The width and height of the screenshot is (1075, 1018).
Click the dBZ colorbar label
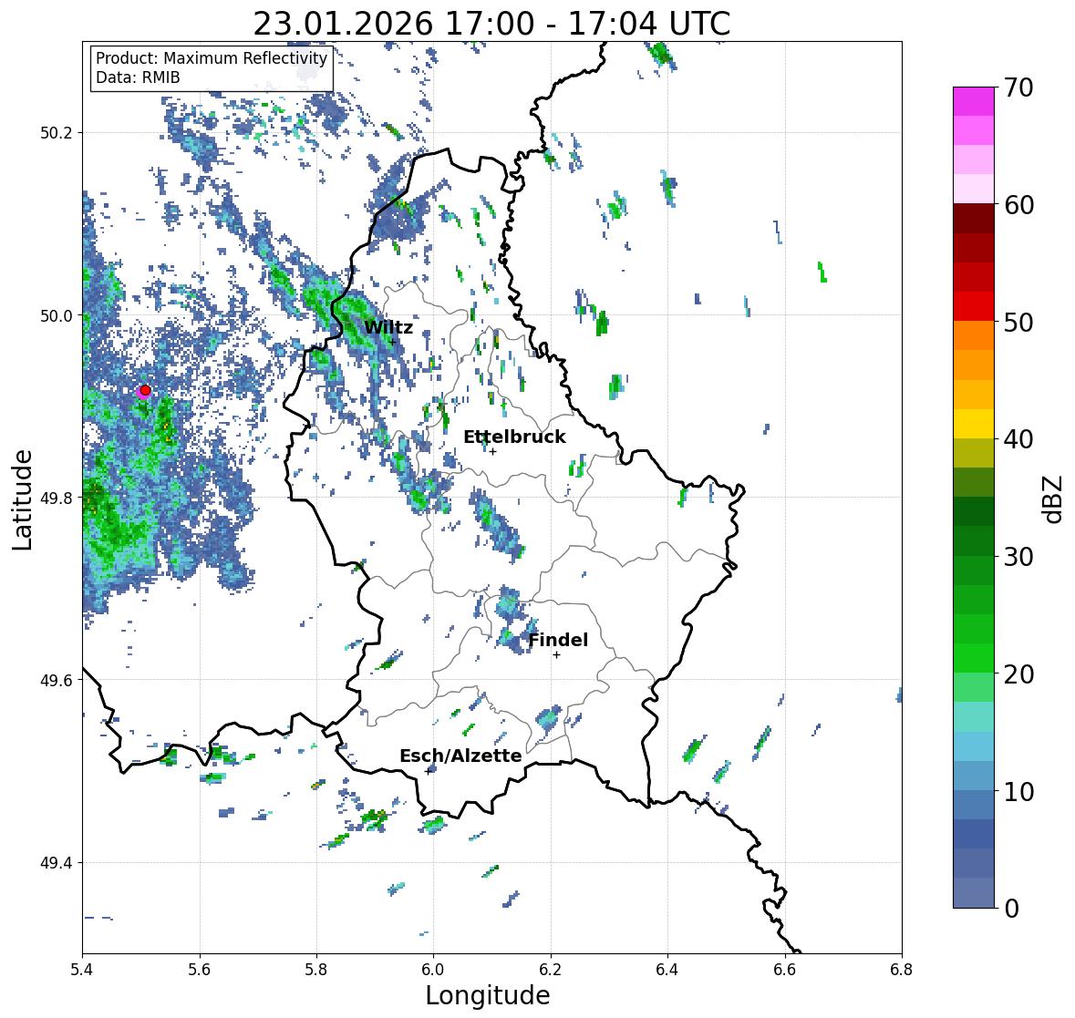(x=1054, y=499)
